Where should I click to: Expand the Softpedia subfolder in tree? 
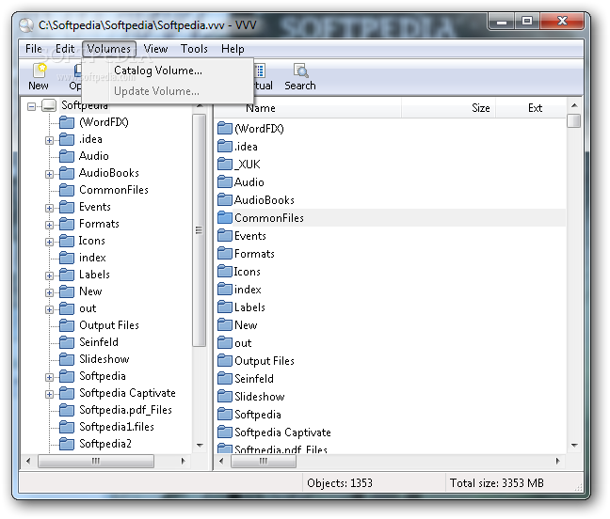[49, 377]
